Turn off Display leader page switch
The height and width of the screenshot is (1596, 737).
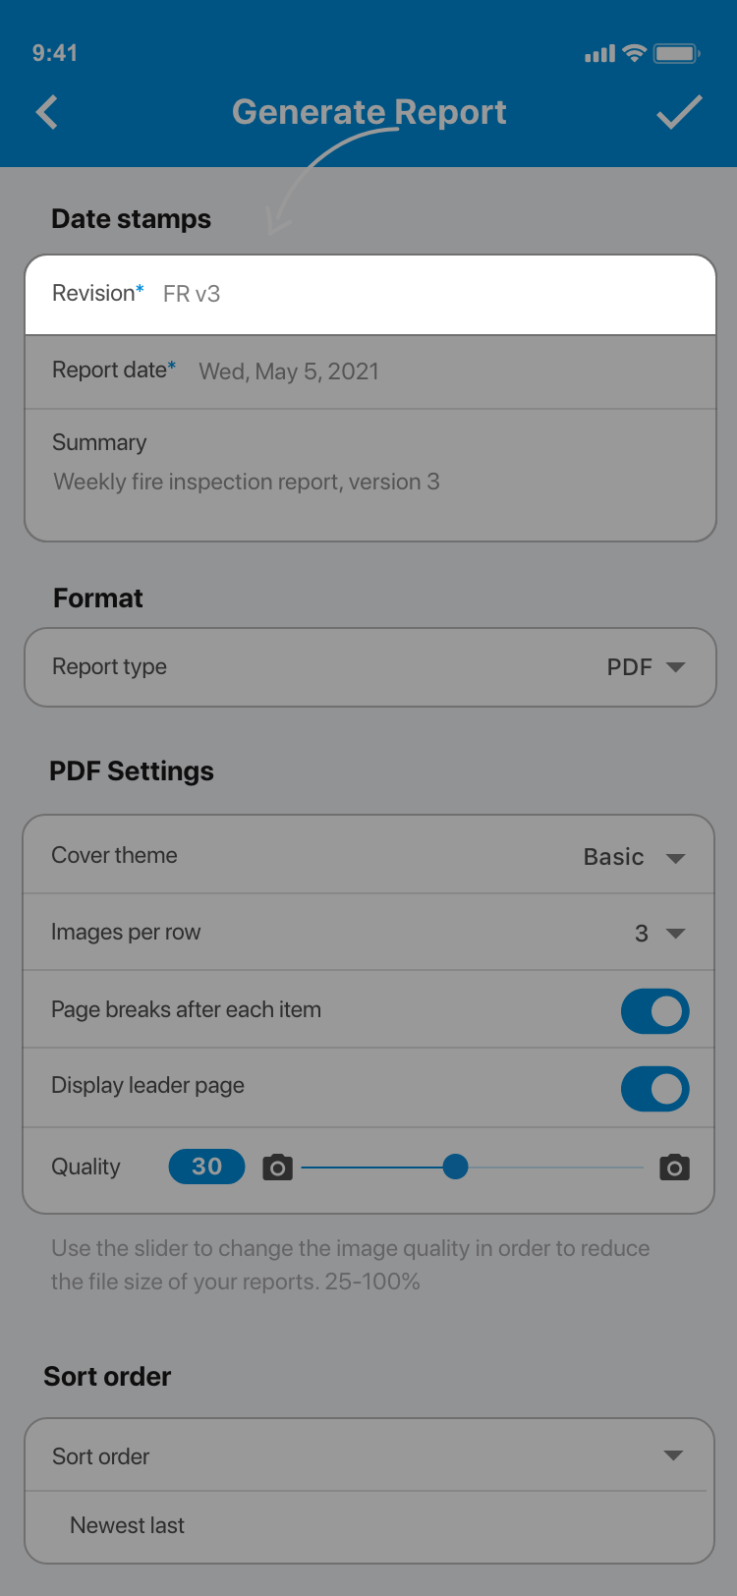click(x=654, y=1089)
